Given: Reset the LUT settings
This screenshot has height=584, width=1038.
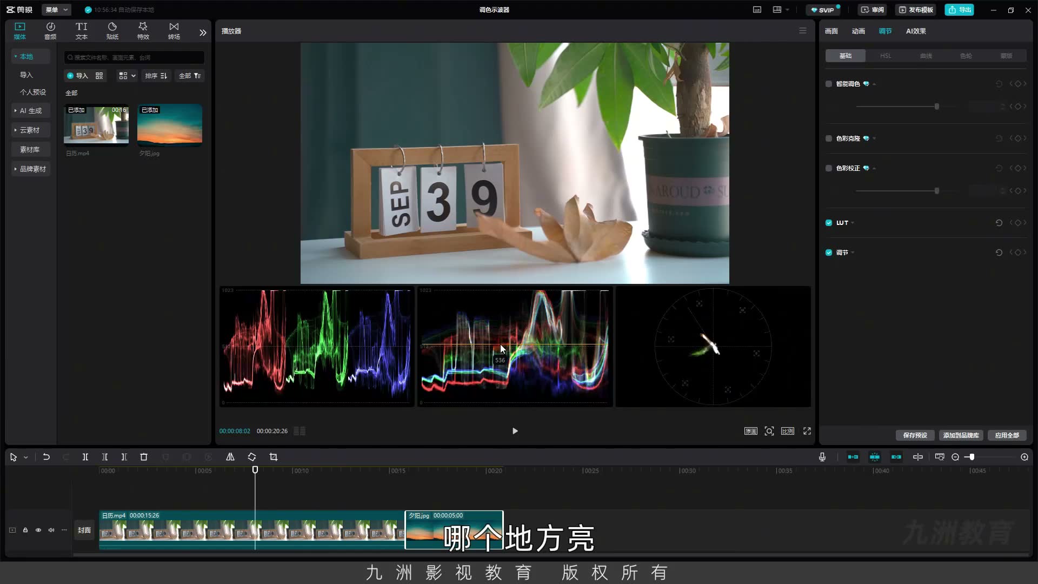Looking at the screenshot, I should click(x=999, y=223).
